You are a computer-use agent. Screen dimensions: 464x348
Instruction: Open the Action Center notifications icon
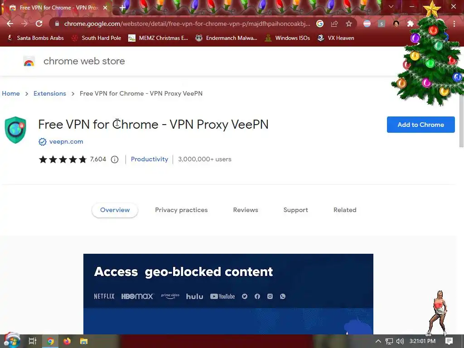tap(449, 341)
